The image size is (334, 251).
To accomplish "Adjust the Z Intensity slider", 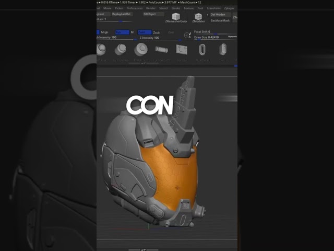I will point(160,38).
